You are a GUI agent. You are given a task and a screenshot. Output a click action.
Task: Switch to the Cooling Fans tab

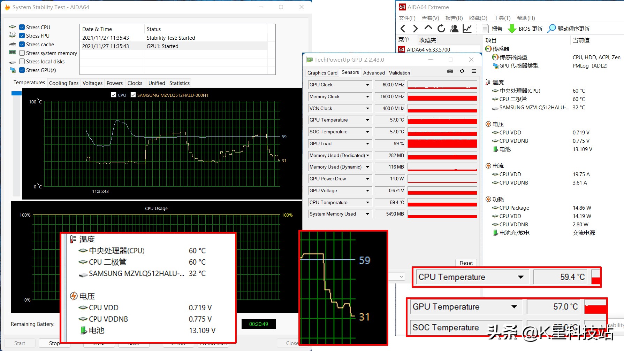pyautogui.click(x=64, y=83)
